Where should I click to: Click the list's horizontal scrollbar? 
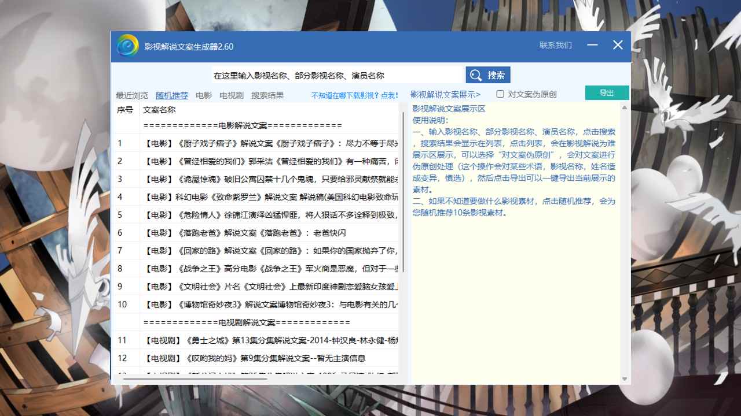tap(196, 380)
